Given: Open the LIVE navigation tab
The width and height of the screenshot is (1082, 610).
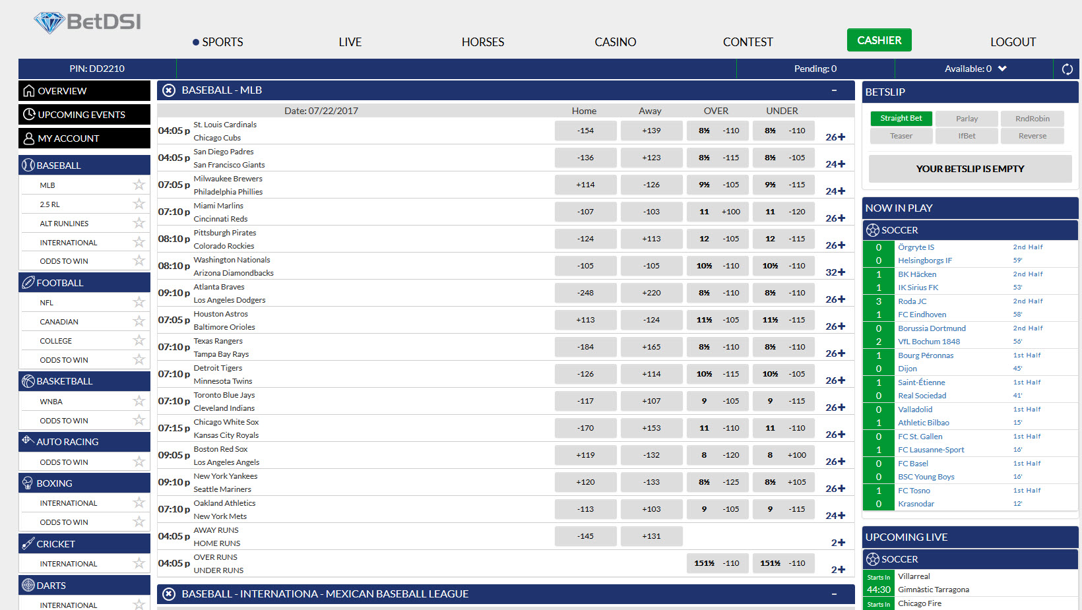Looking at the screenshot, I should click(350, 42).
